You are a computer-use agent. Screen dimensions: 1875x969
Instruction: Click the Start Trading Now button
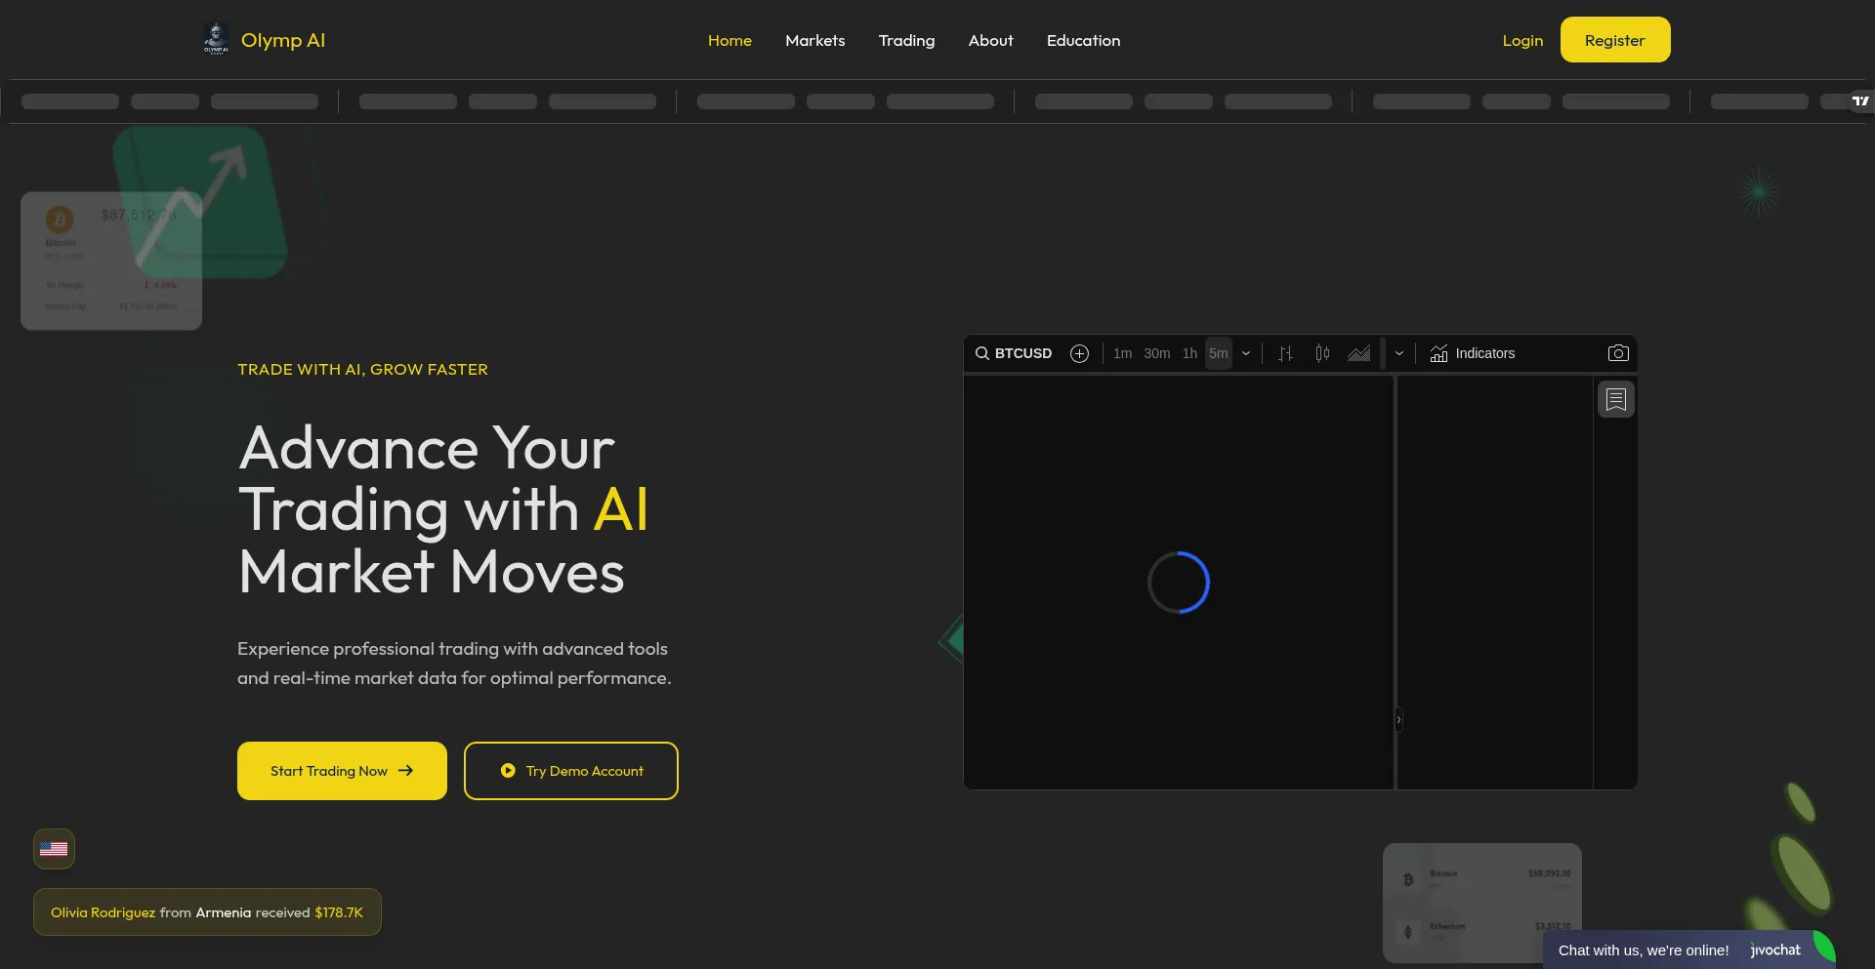tap(342, 771)
